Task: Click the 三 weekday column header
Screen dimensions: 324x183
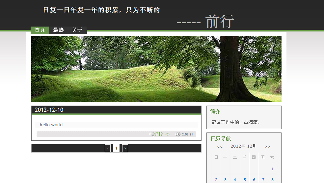Action: (x=244, y=157)
